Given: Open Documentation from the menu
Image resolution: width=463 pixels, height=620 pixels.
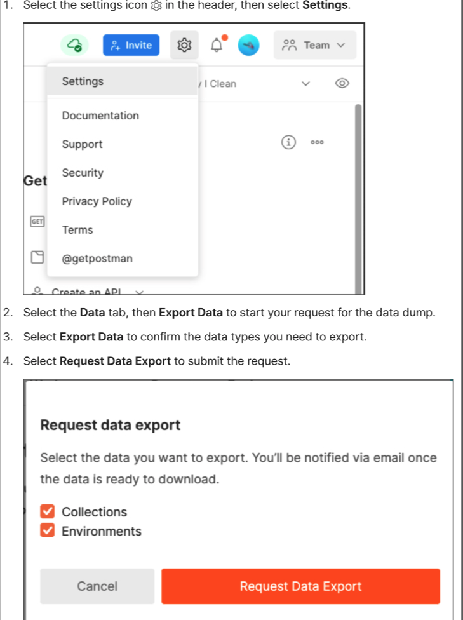Looking at the screenshot, I should point(100,116).
